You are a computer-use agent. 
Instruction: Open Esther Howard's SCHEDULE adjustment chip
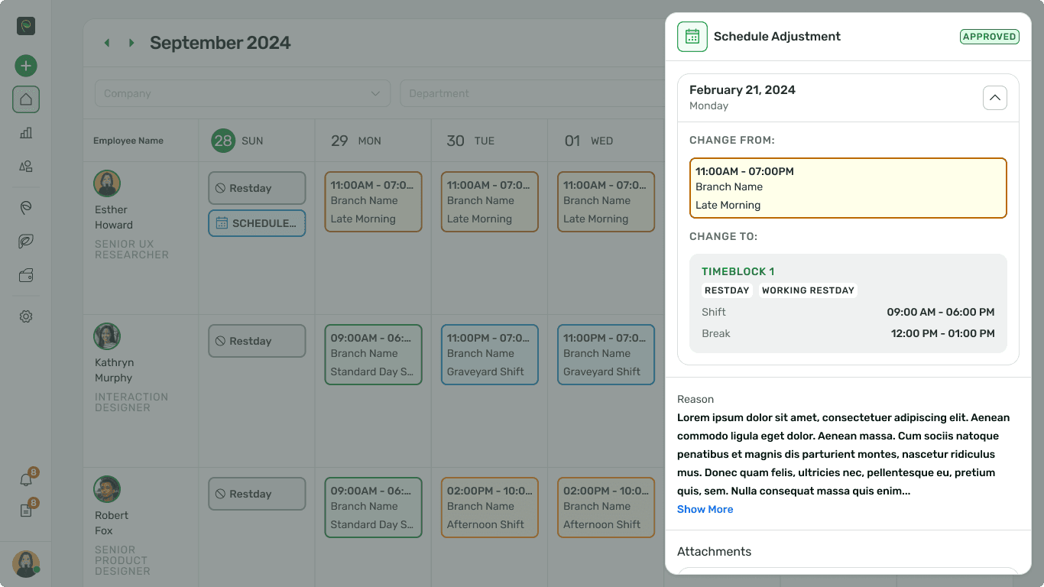[x=257, y=223]
